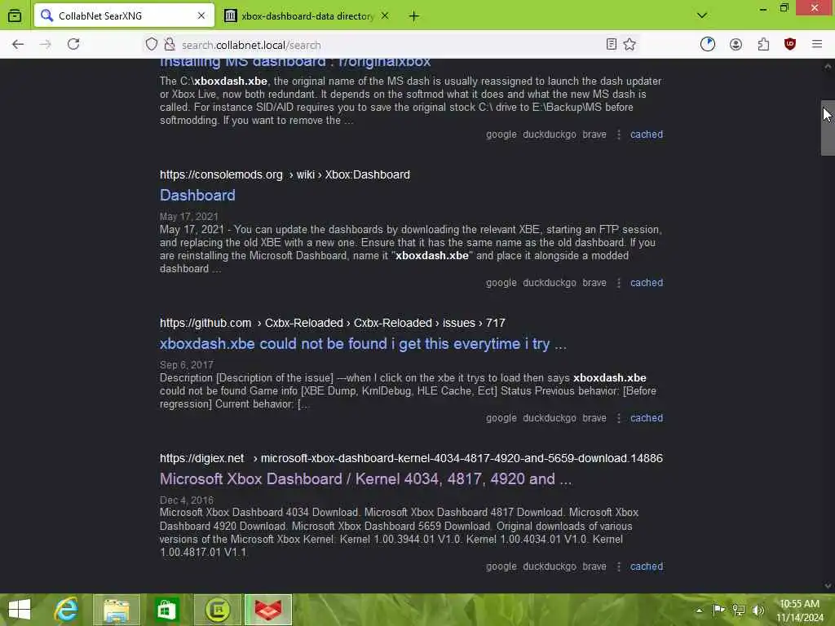This screenshot has width=835, height=626.
Task: Select the google engine on the consolemods result
Action: pos(501,283)
